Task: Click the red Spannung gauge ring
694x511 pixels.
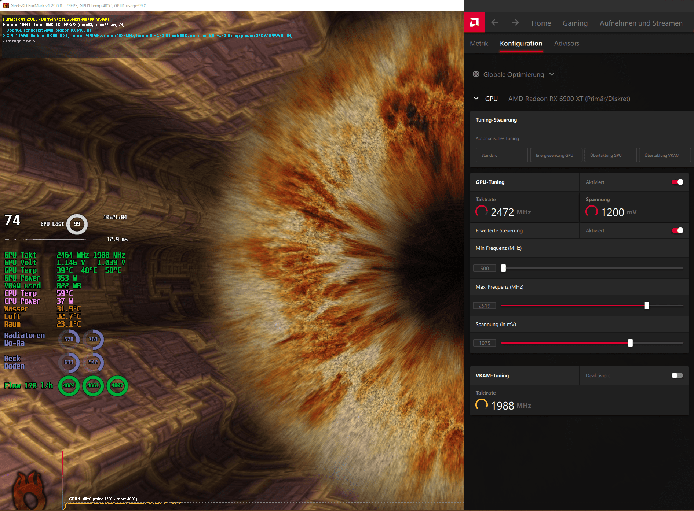Action: click(592, 211)
